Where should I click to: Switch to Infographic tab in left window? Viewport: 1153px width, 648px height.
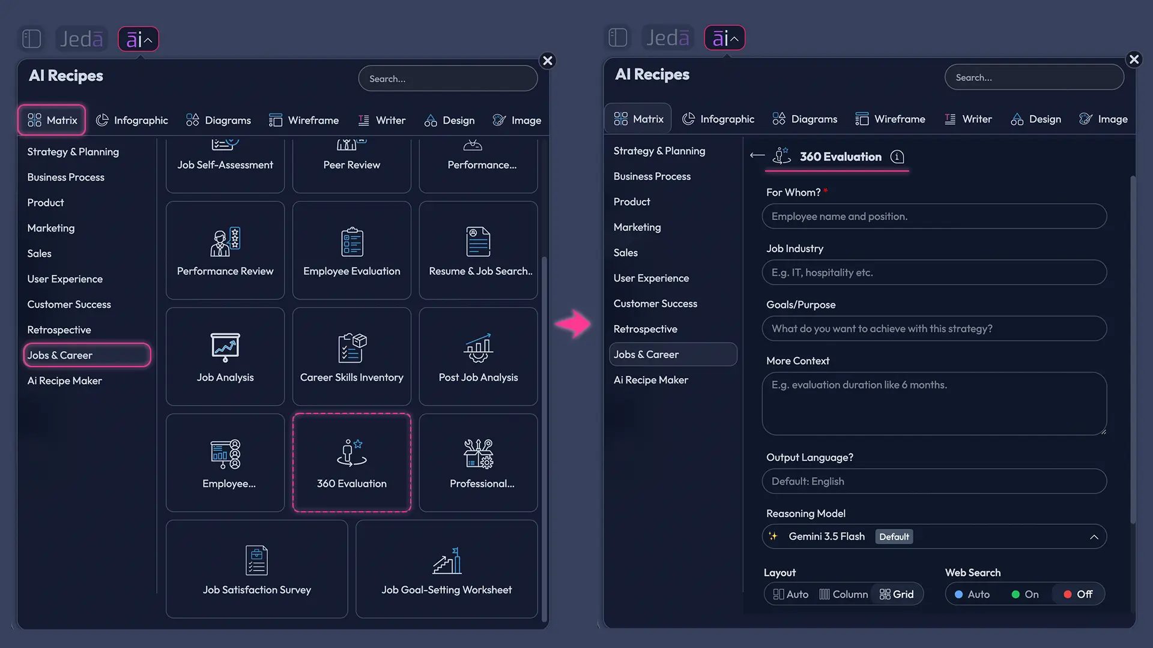point(132,120)
